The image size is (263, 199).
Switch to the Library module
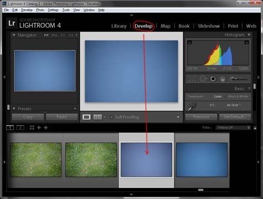[x=119, y=26]
